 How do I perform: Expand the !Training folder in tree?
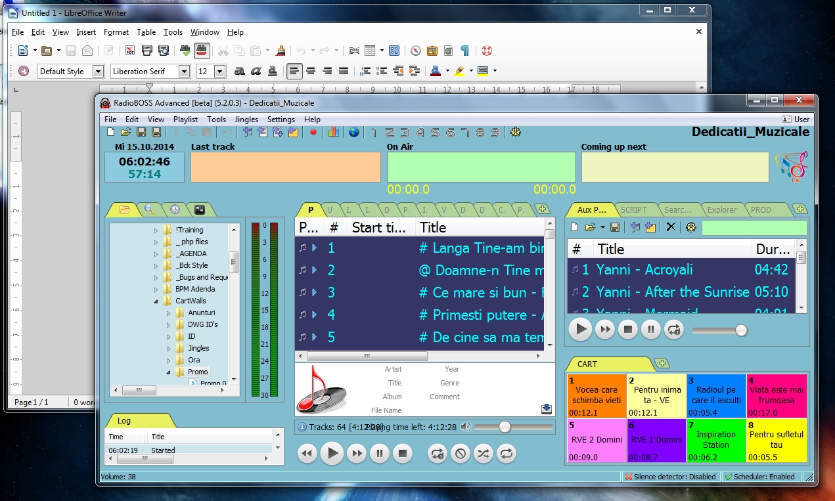click(156, 230)
